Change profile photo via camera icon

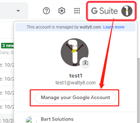85,63
